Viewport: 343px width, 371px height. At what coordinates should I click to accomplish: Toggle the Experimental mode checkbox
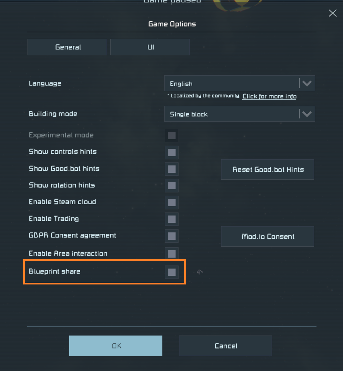click(172, 135)
